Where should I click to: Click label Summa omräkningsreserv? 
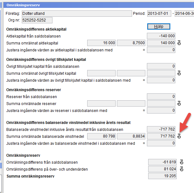click(30, 176)
